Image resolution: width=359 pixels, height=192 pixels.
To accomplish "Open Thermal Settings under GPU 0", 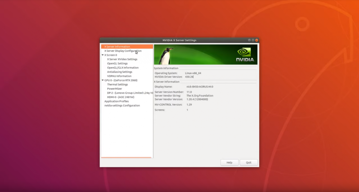I will pyautogui.click(x=117, y=85).
